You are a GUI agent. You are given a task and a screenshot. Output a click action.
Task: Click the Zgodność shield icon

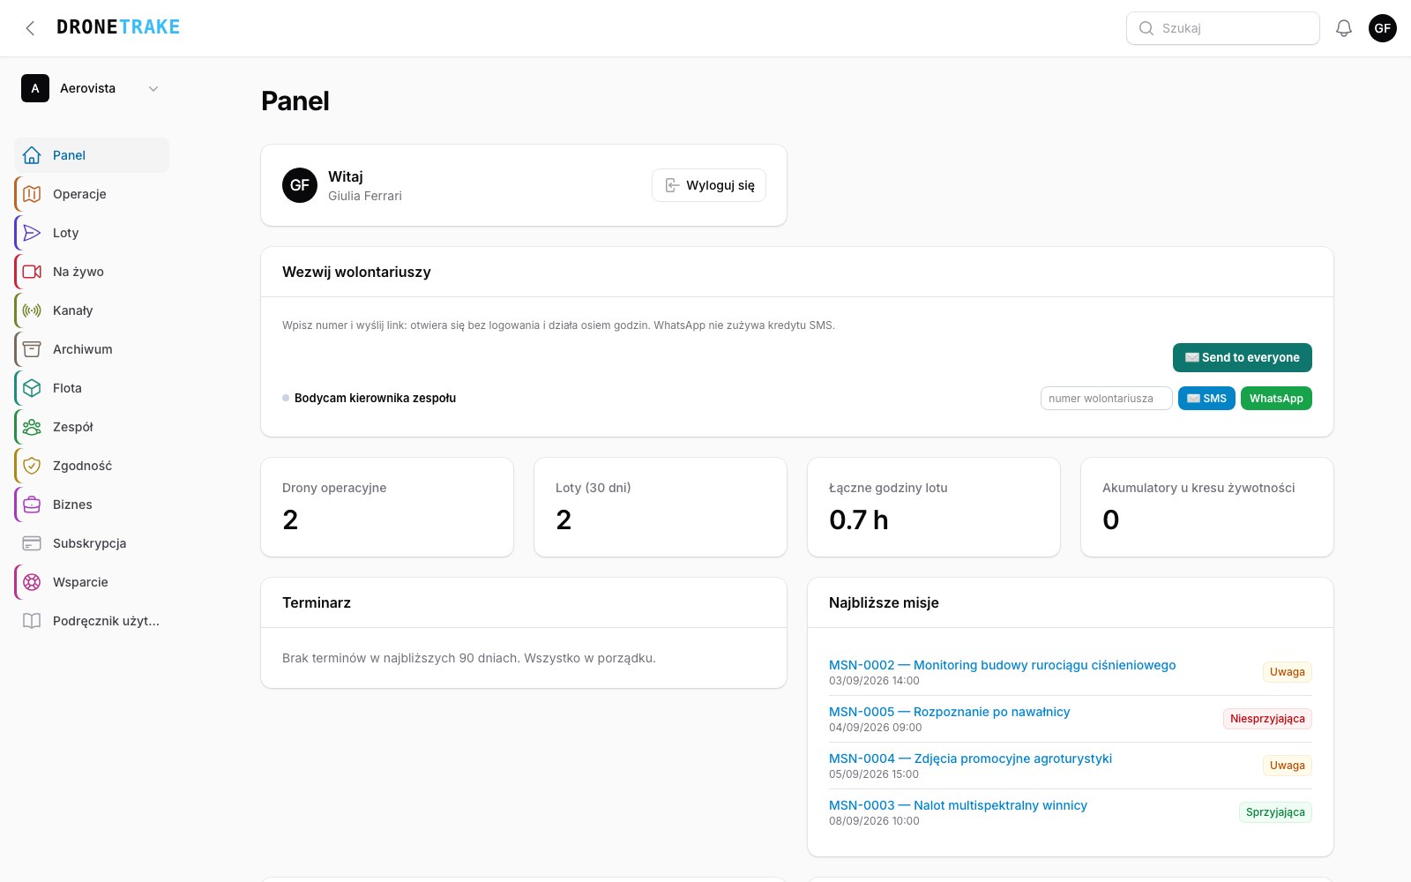click(32, 466)
